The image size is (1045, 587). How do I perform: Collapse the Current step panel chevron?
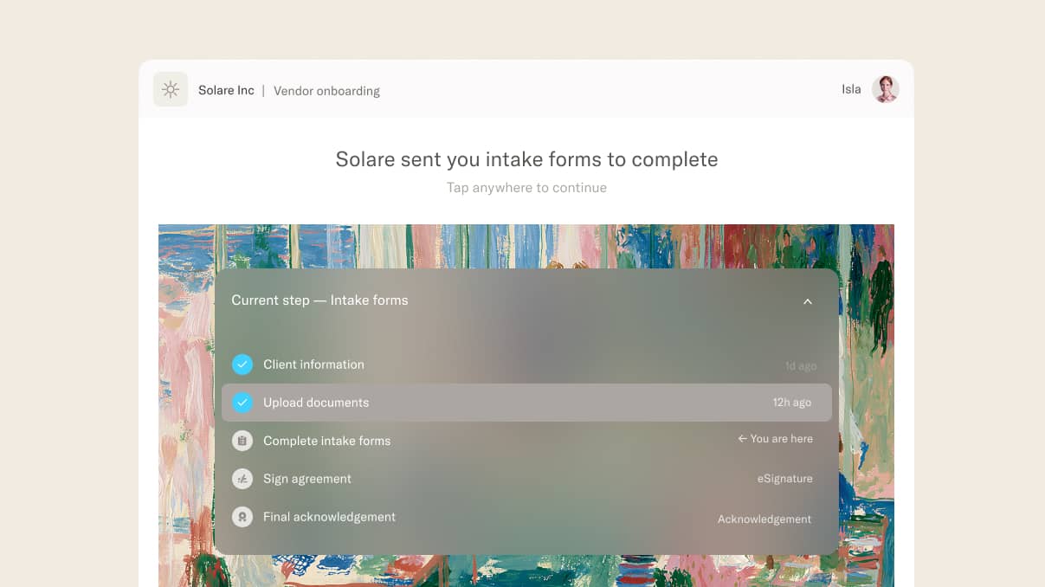[807, 301]
